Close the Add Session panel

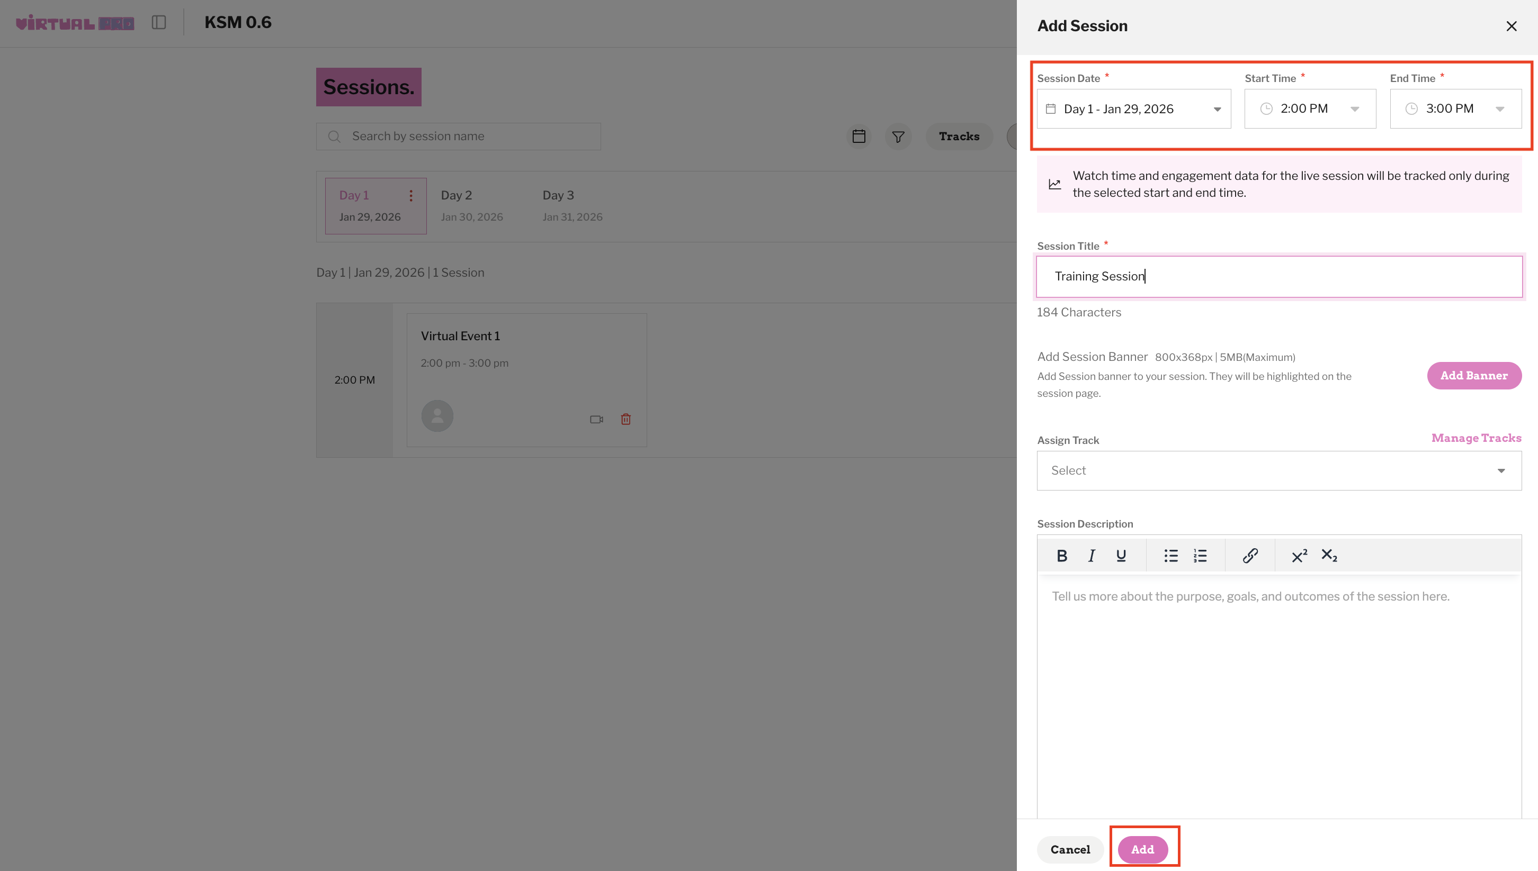pos(1511,26)
